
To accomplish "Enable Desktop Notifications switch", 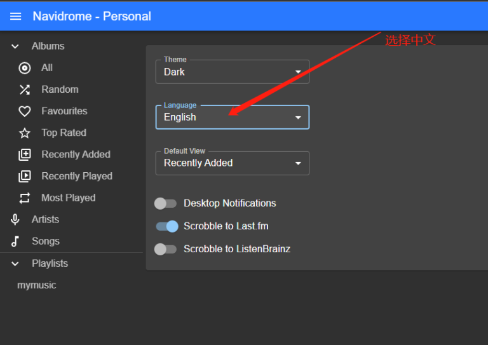I will (x=166, y=203).
